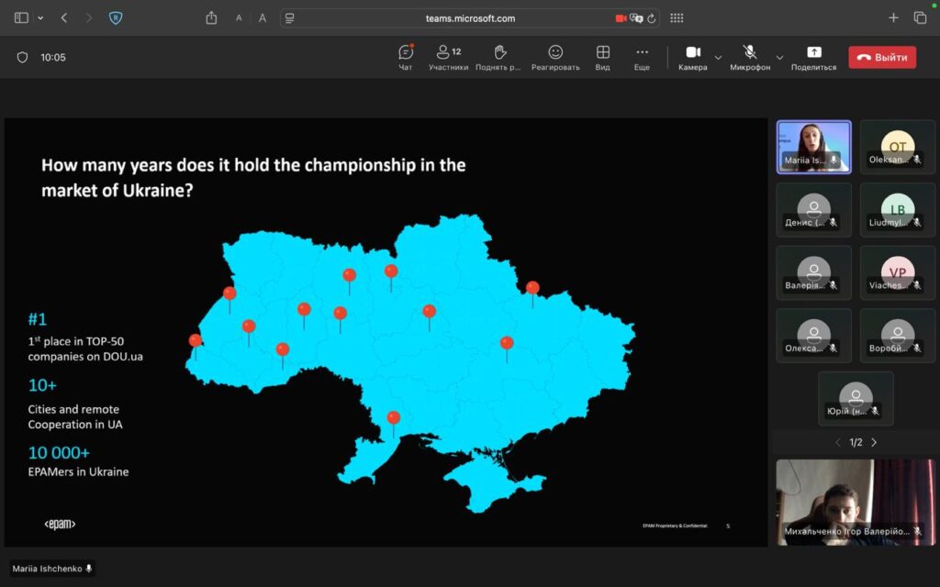This screenshot has width=940, height=587.
Task: Open the Чат chat panel
Action: click(406, 58)
